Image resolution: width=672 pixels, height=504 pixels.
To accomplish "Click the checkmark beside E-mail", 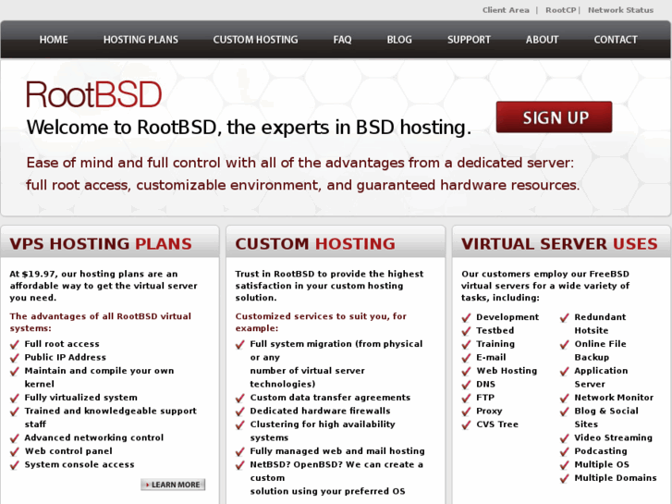I will tap(466, 358).
